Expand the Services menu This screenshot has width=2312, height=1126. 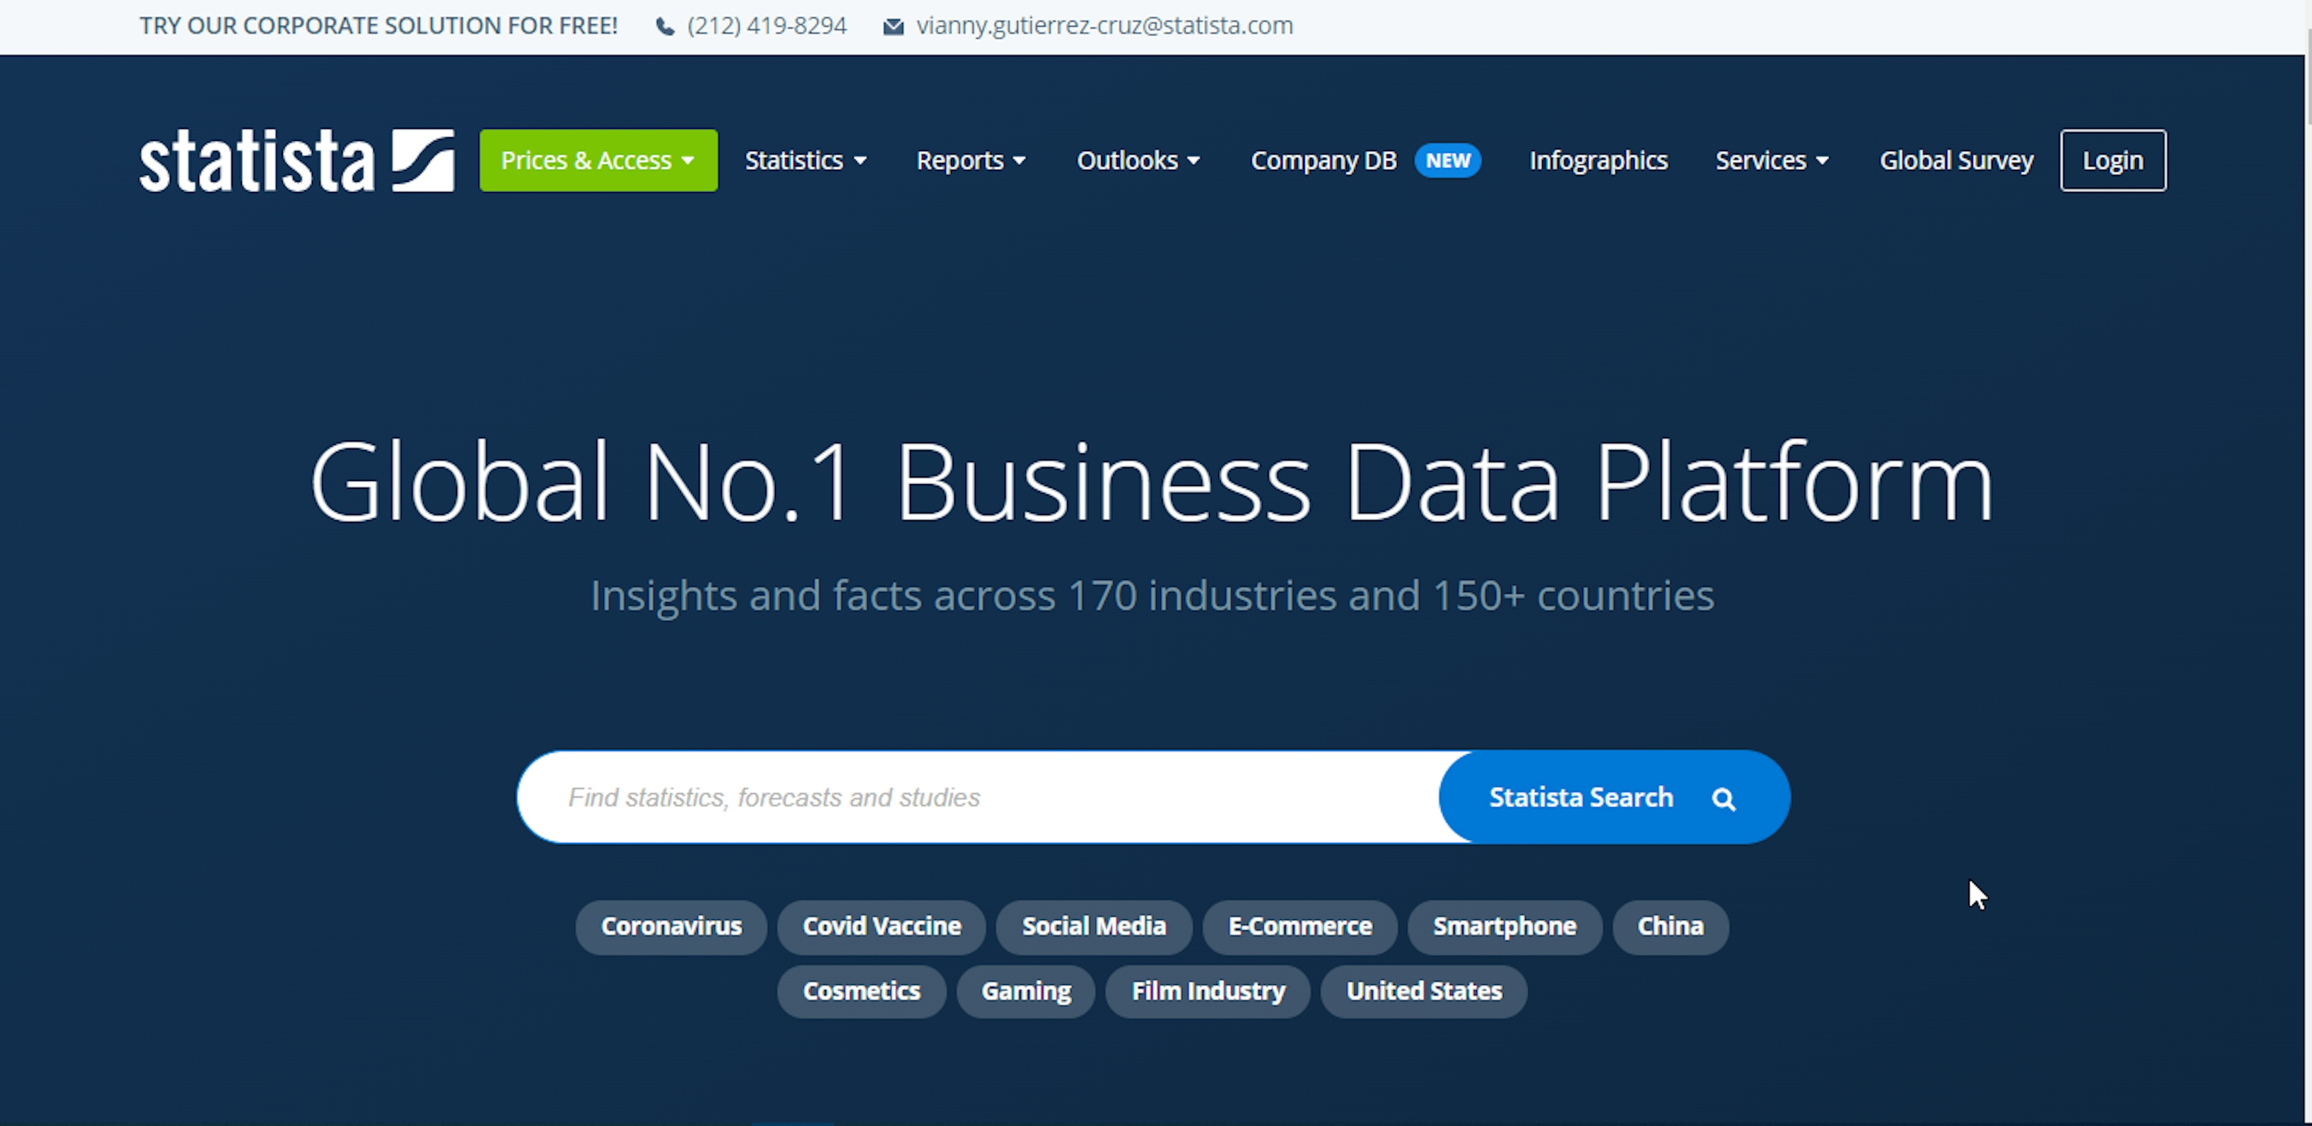[x=1772, y=161]
